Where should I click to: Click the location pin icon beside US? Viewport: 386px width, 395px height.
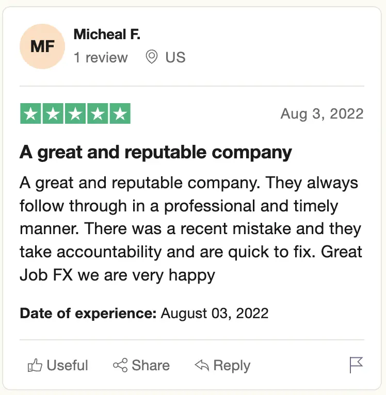(x=151, y=57)
